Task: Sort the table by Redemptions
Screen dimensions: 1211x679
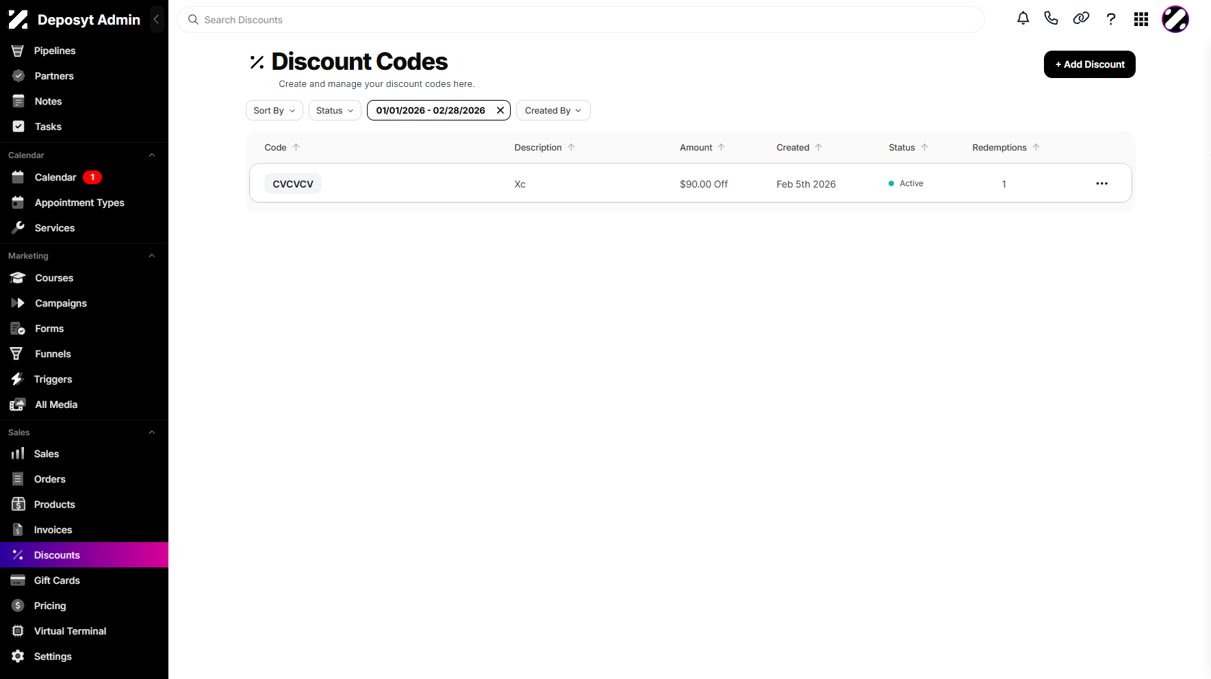Action: coord(1006,147)
